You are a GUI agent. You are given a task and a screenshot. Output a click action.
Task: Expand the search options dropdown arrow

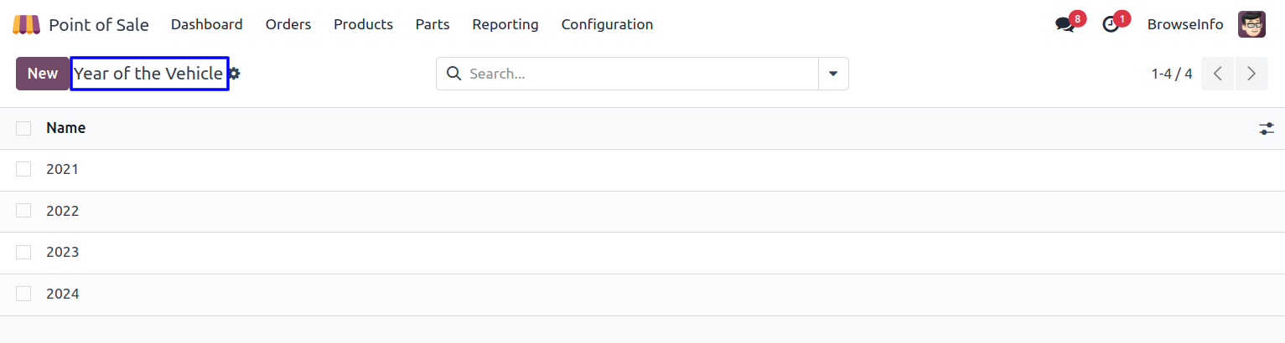click(833, 74)
